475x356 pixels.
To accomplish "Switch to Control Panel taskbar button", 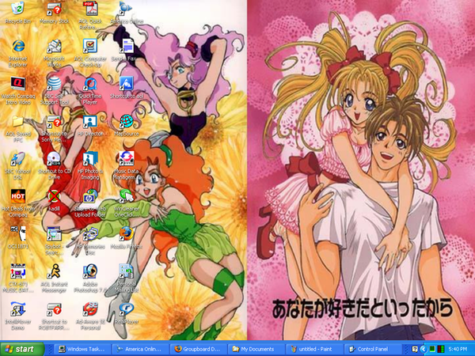I will coord(371,349).
